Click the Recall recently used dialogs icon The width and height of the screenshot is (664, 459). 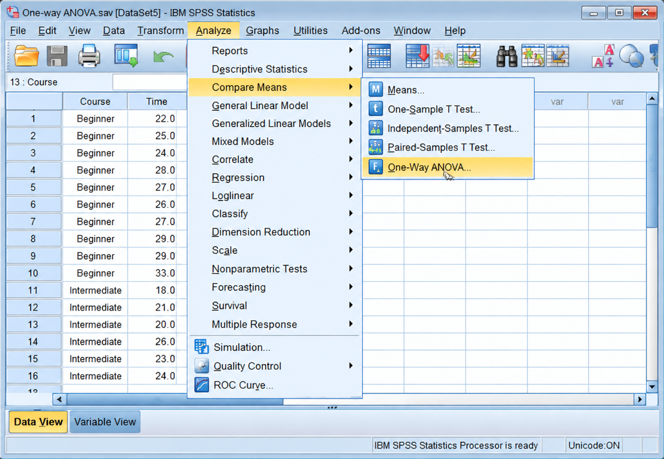click(126, 56)
